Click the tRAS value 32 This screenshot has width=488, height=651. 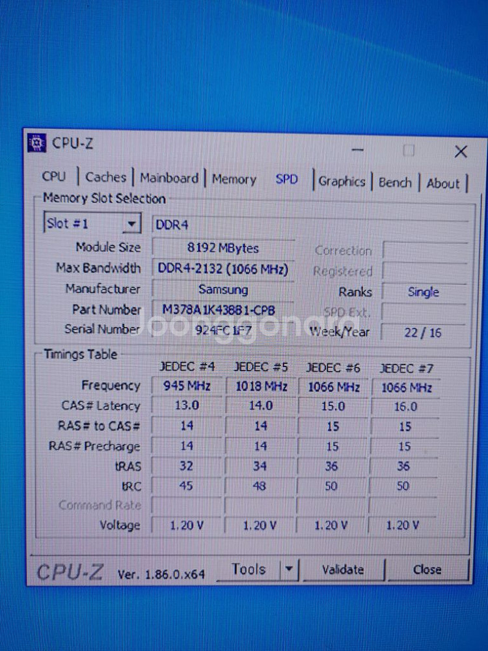click(186, 466)
